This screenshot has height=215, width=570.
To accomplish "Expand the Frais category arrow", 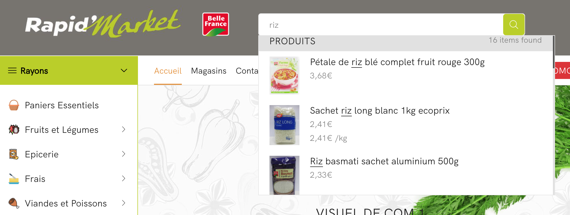I will click(x=124, y=178).
